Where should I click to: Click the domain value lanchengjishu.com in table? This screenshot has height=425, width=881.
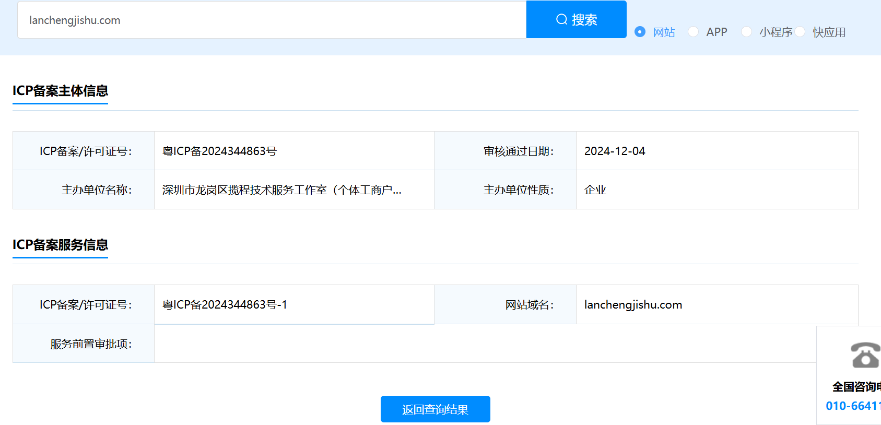[633, 305]
